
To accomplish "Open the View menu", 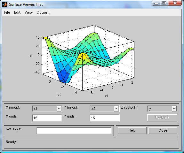I will point(28,12).
